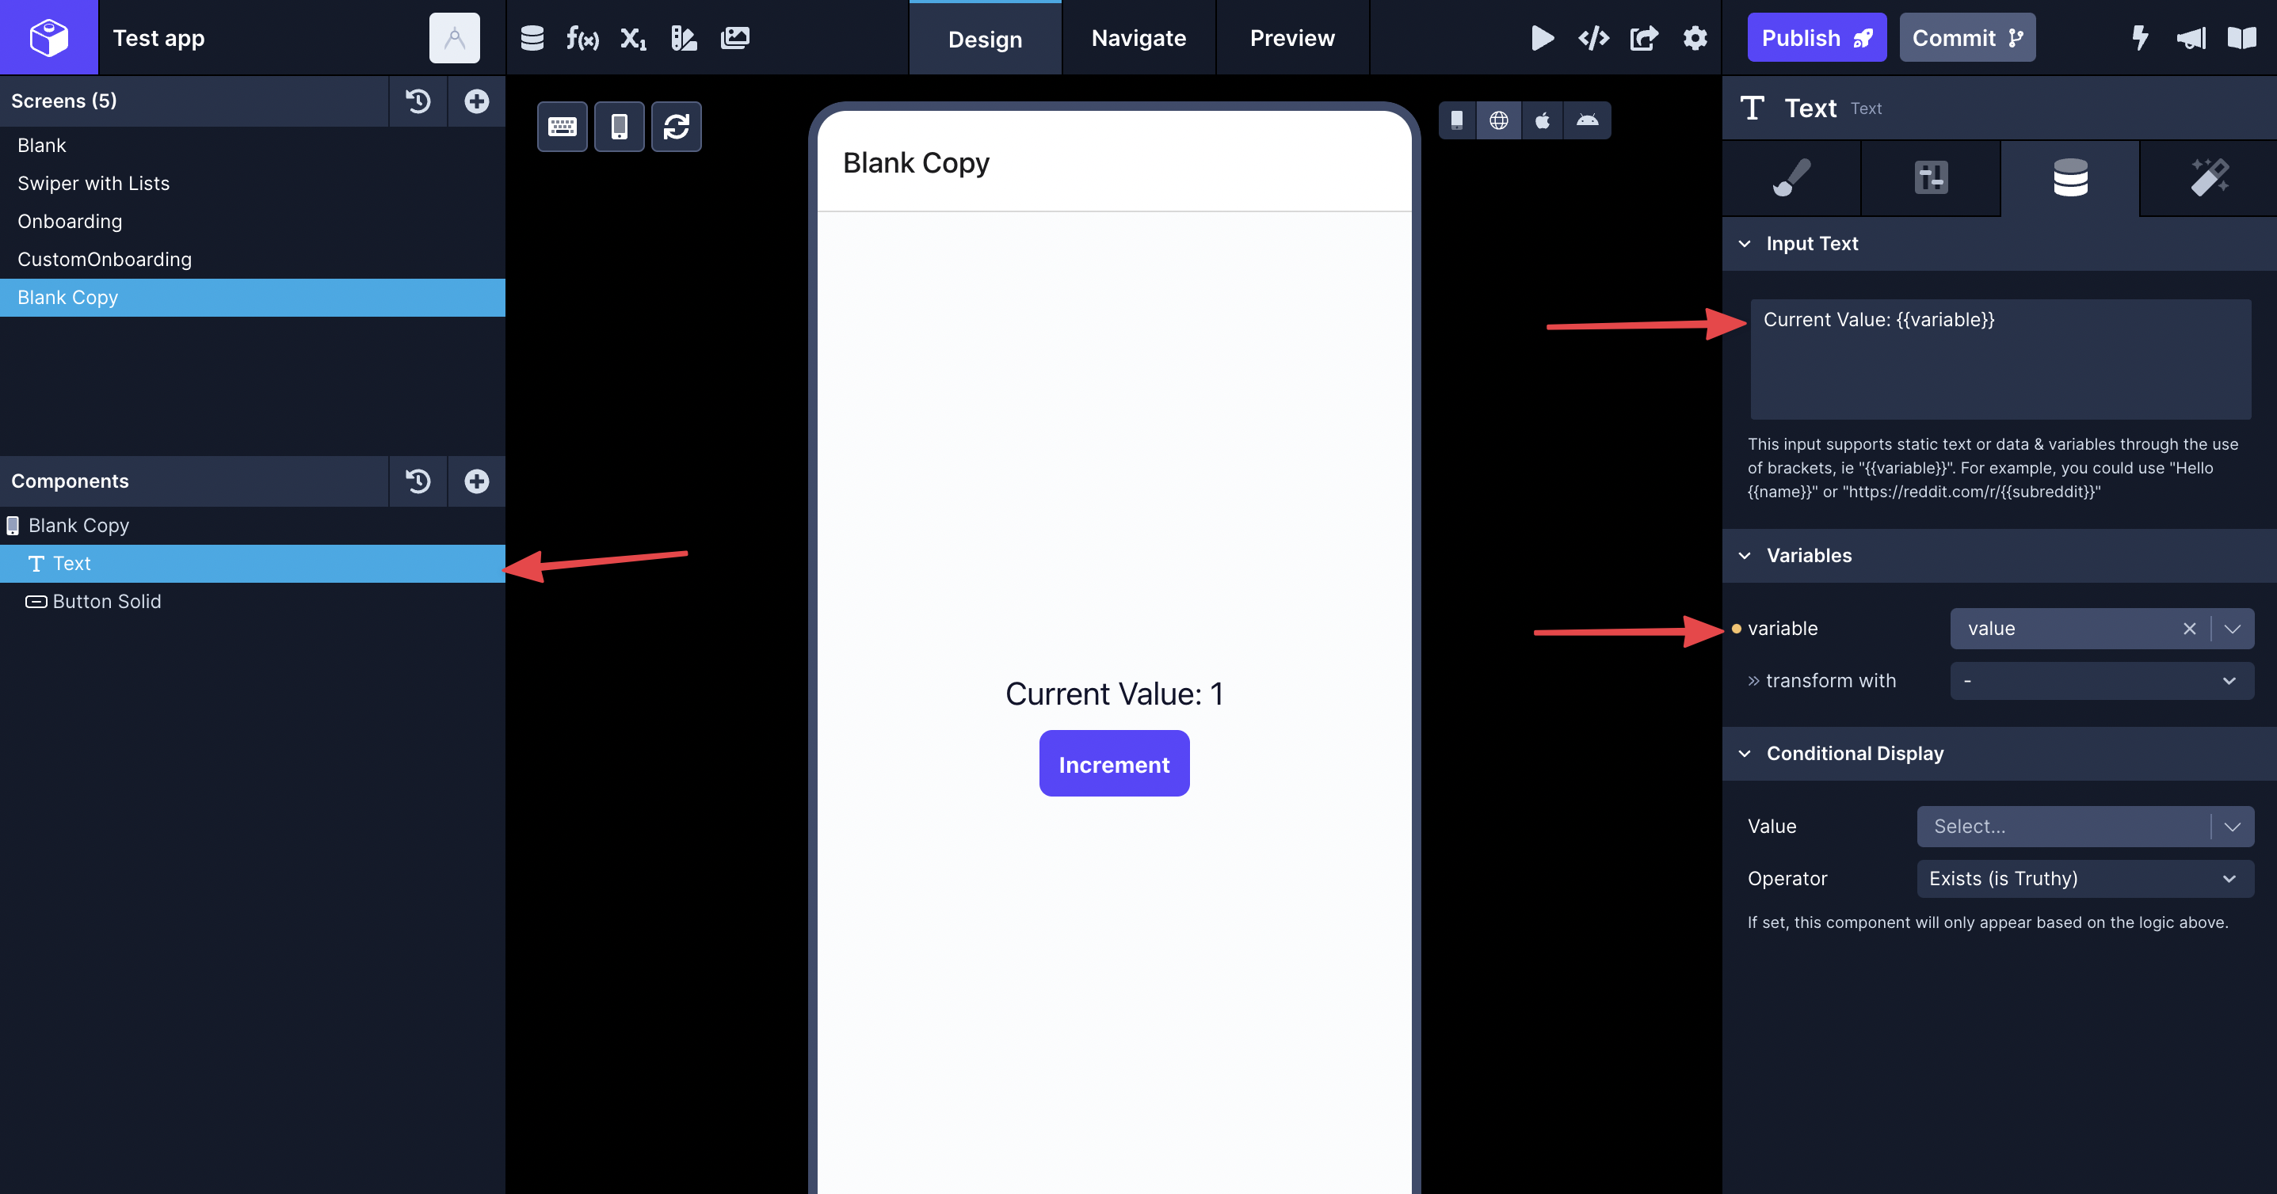2277x1194 pixels.
Task: Toggle the keyboard visibility button
Action: coord(563,127)
